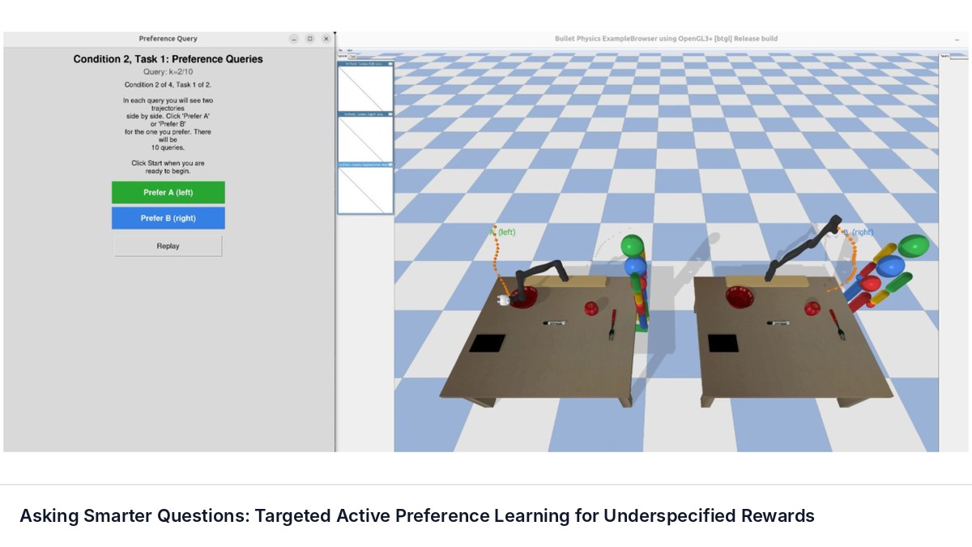Click the blue Prefer B (right) button

pos(168,218)
